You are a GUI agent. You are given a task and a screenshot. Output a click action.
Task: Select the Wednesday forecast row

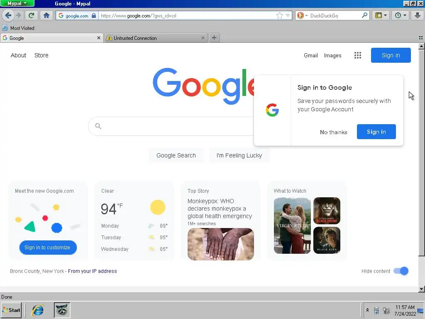tap(134, 249)
